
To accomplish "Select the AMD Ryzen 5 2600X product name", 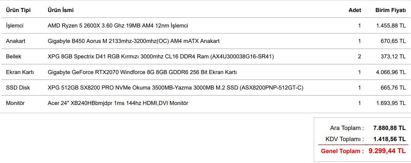I will click(118, 26).
